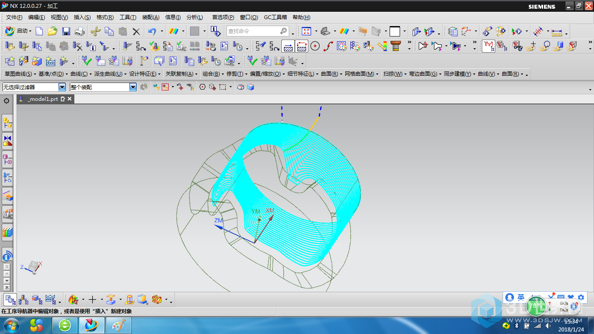The width and height of the screenshot is (594, 334).
Task: Toggle the cut region display icon
Action: tap(301, 46)
